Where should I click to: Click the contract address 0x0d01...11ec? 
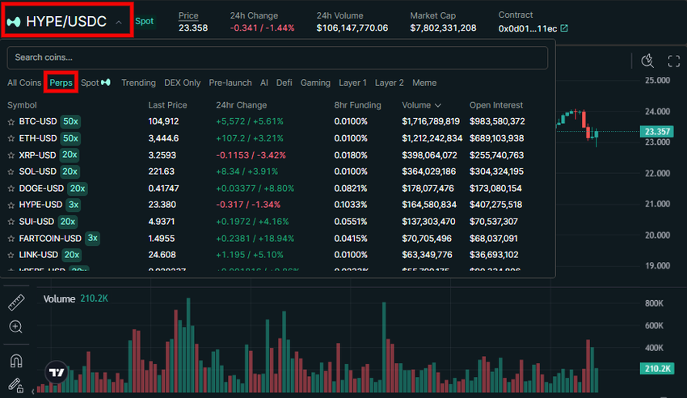(528, 28)
